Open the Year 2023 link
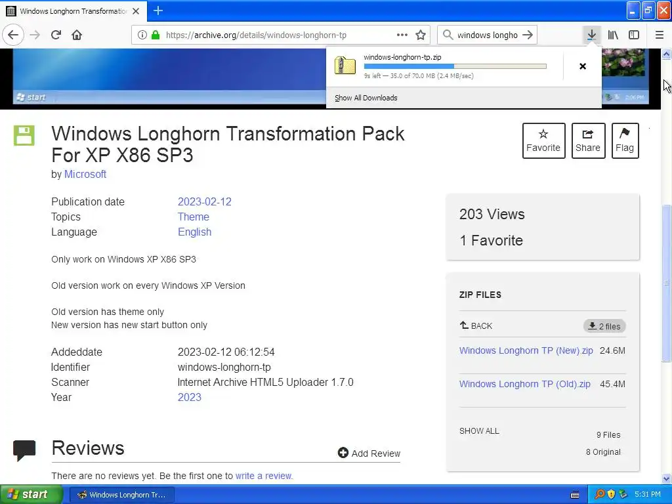The height and width of the screenshot is (504, 672). coord(190,397)
